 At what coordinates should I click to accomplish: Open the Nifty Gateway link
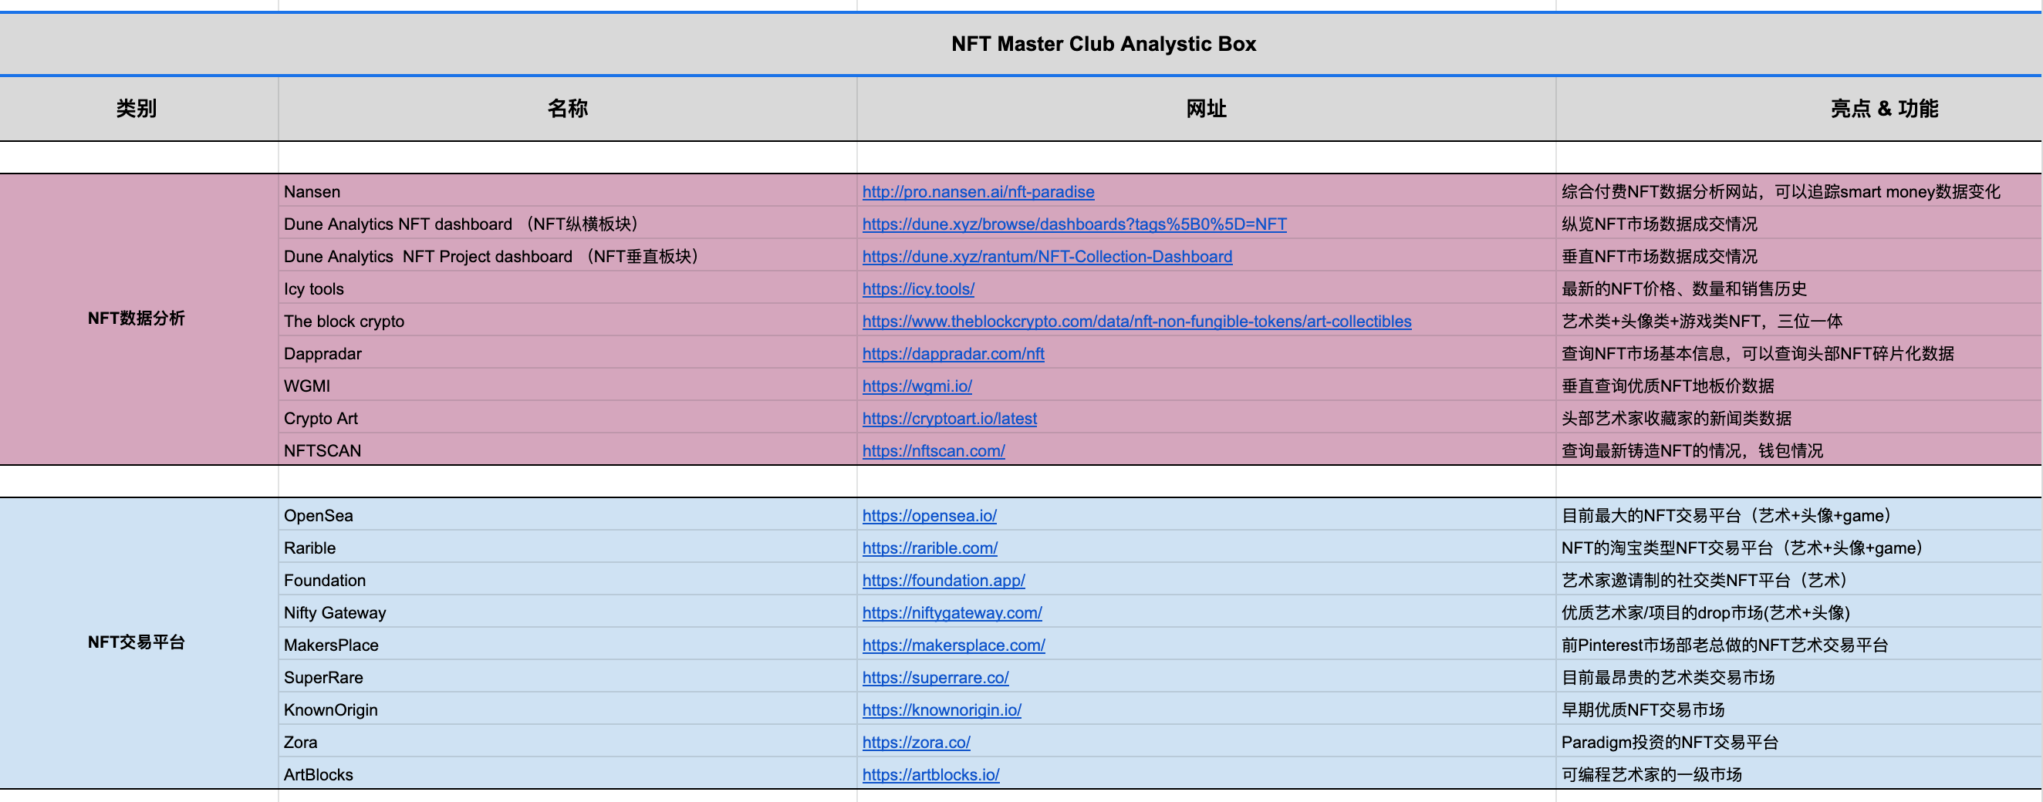953,612
